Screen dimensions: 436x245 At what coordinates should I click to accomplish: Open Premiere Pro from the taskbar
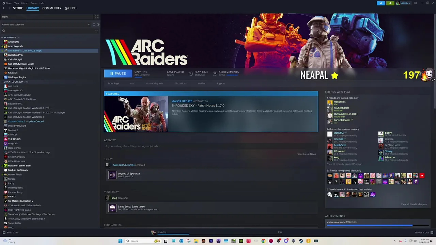pyautogui.click(x=211, y=241)
